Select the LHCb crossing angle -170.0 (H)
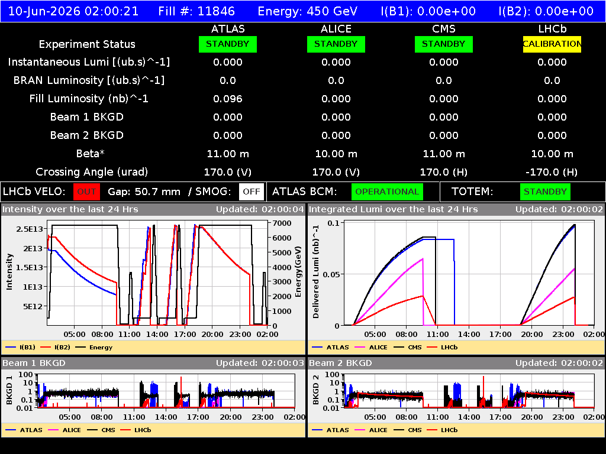Viewport: 606px width, 454px height. click(x=552, y=172)
